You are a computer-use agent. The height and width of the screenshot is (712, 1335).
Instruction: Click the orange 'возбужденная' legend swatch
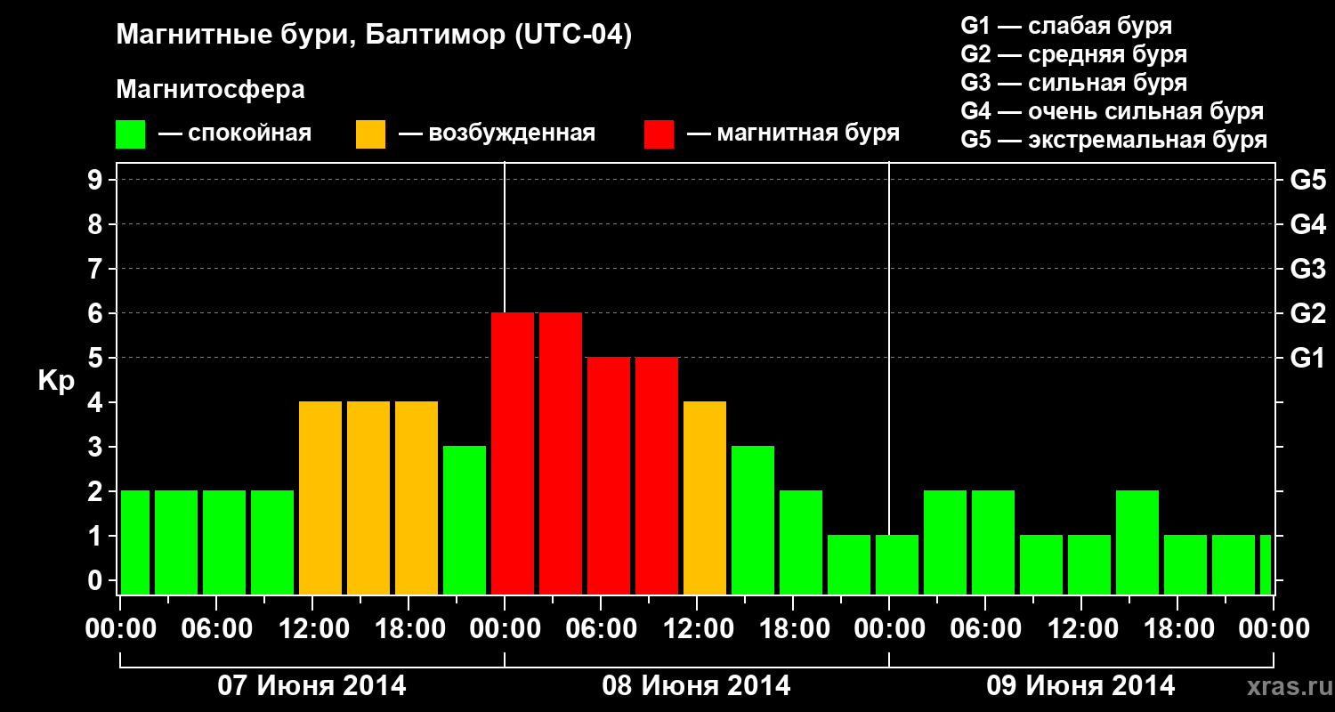tap(370, 134)
